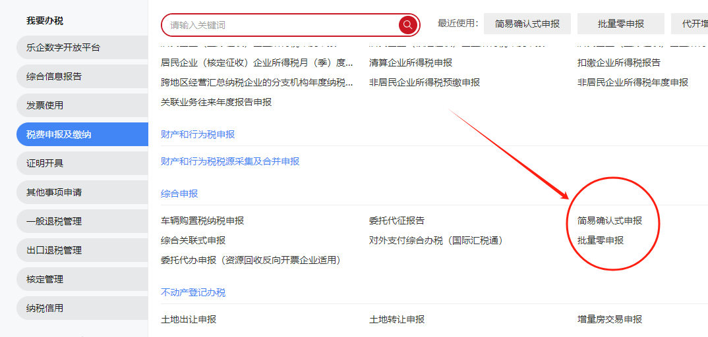Click 委托代征报告 link
The height and width of the screenshot is (337, 708).
tap(397, 220)
